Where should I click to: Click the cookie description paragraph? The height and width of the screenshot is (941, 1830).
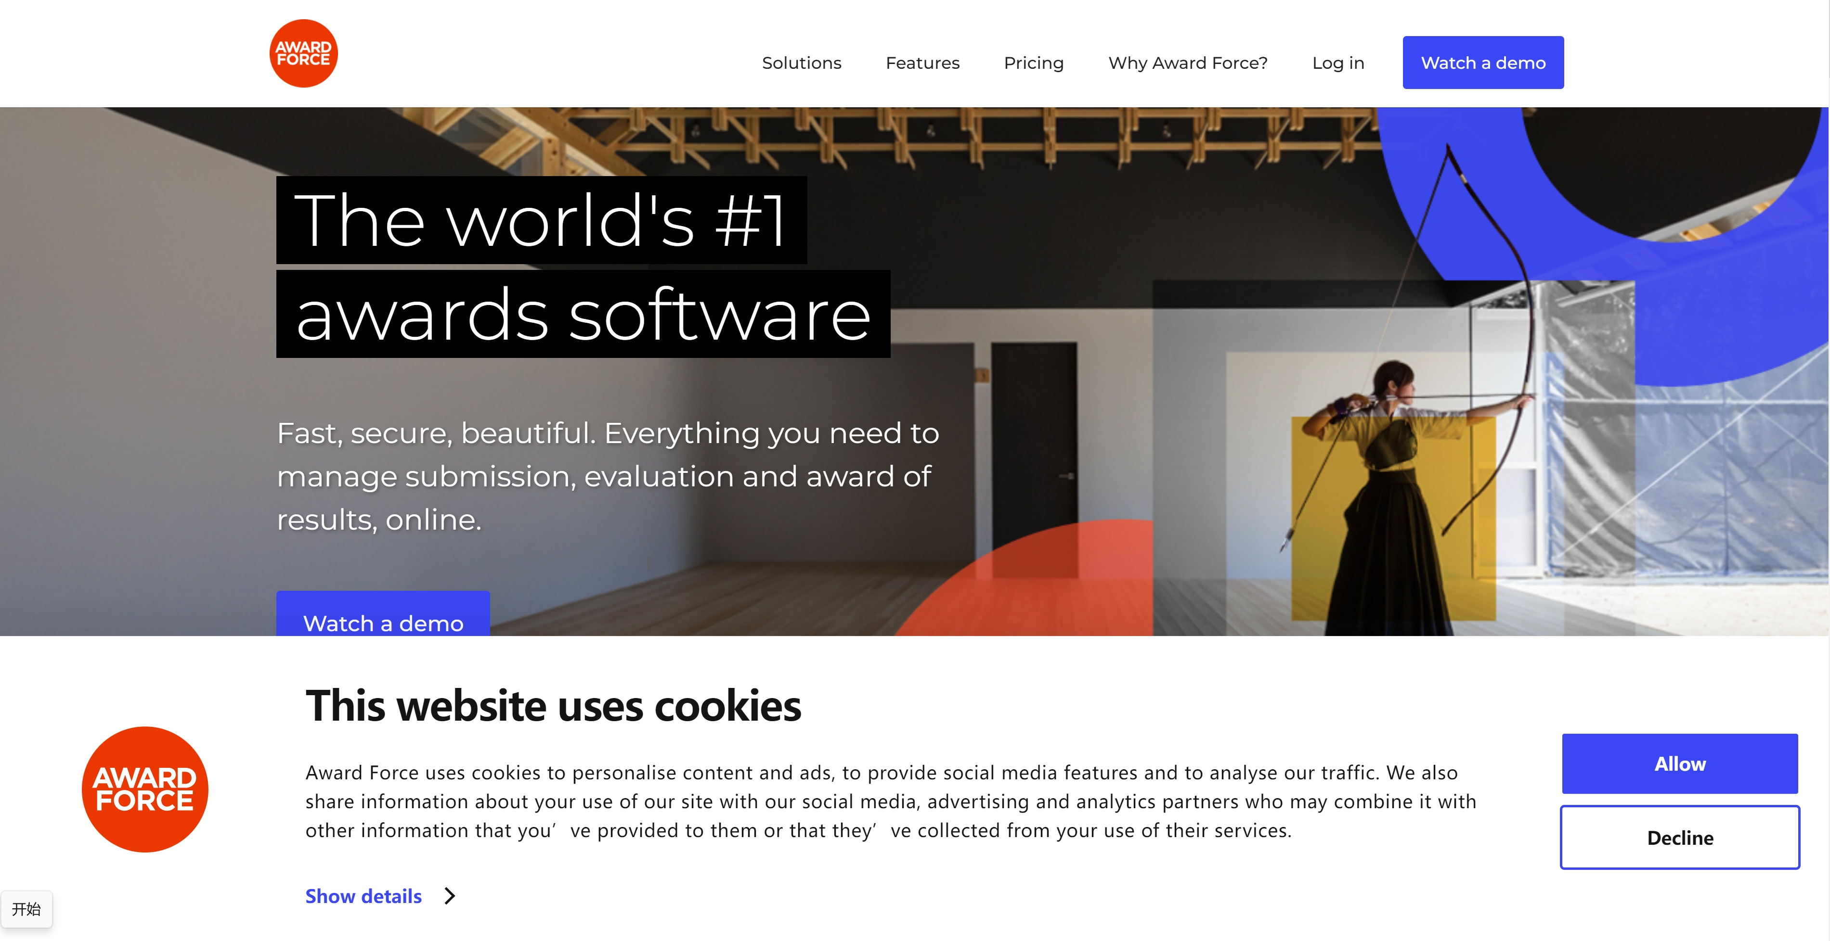tap(890, 801)
